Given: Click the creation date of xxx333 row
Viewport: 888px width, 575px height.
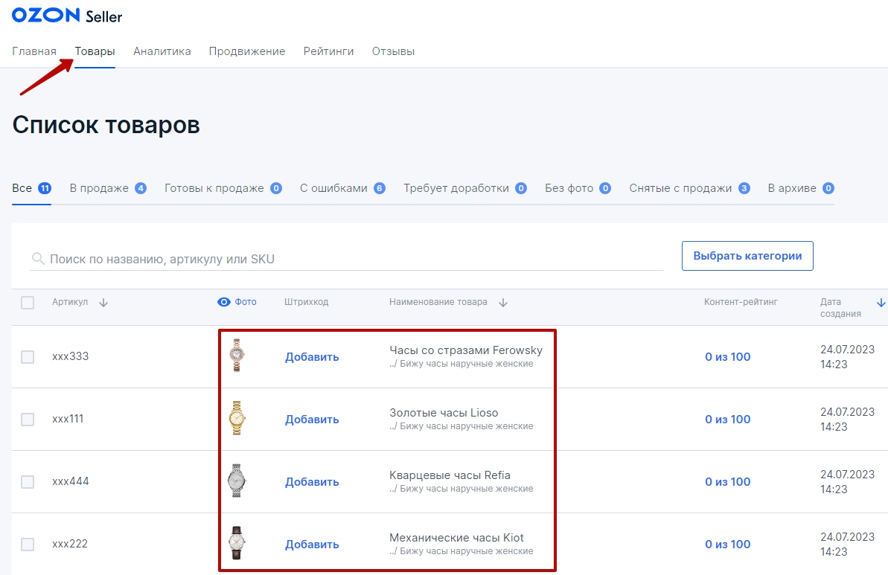Looking at the screenshot, I should pyautogui.click(x=847, y=357).
